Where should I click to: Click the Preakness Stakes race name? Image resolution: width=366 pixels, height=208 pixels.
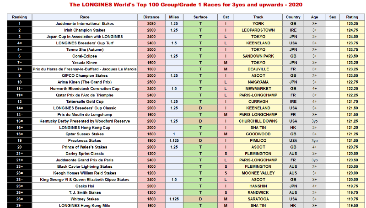[x=85, y=141]
